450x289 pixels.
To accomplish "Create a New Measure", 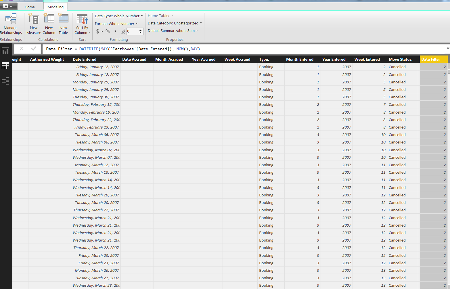I will [x=34, y=24].
